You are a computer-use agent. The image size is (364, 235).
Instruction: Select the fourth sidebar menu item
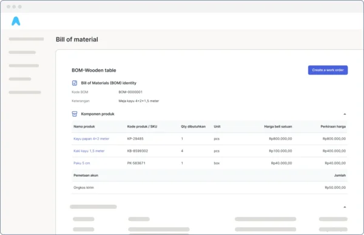coord(20,79)
